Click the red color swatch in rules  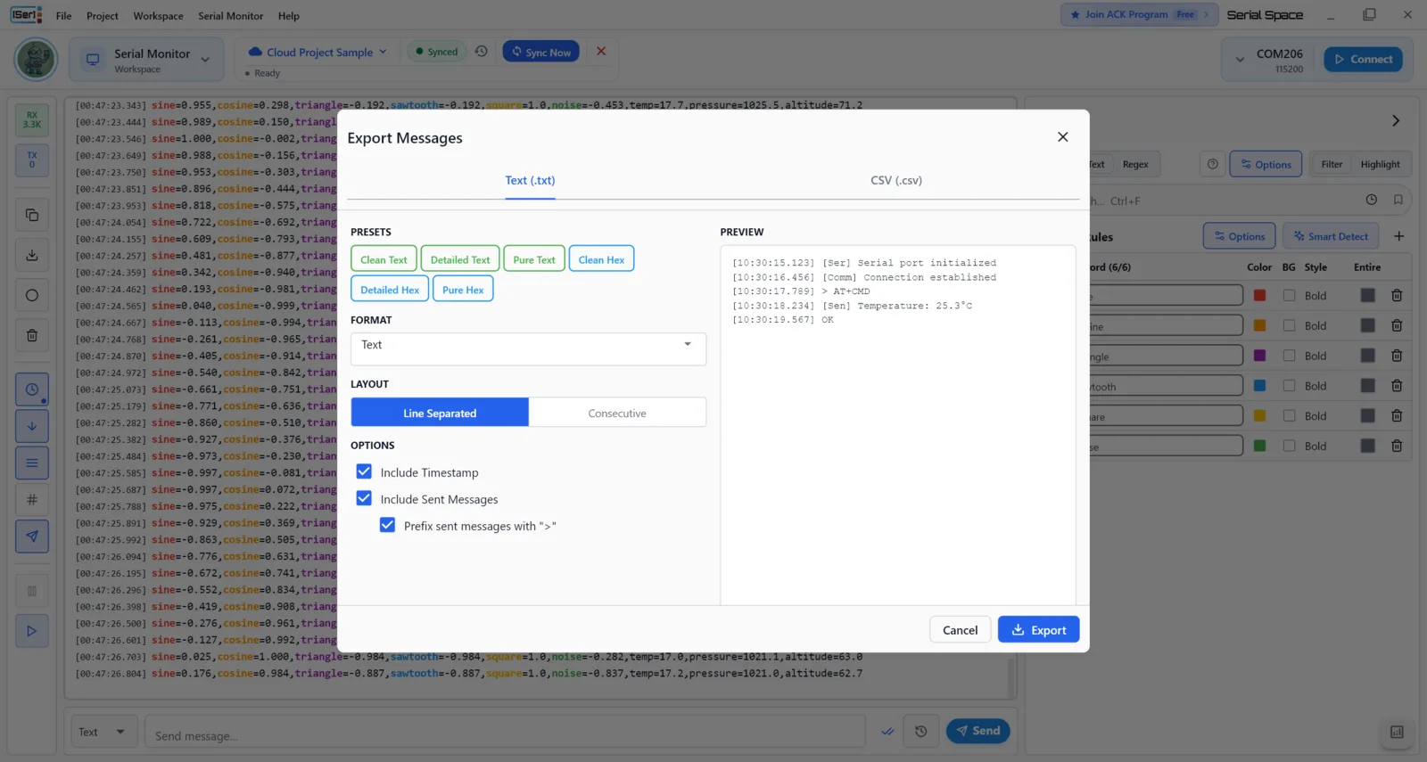click(x=1259, y=295)
